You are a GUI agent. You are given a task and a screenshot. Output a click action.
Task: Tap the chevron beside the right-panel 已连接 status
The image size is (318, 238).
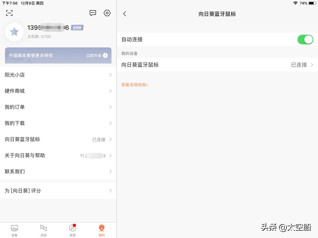(312, 65)
